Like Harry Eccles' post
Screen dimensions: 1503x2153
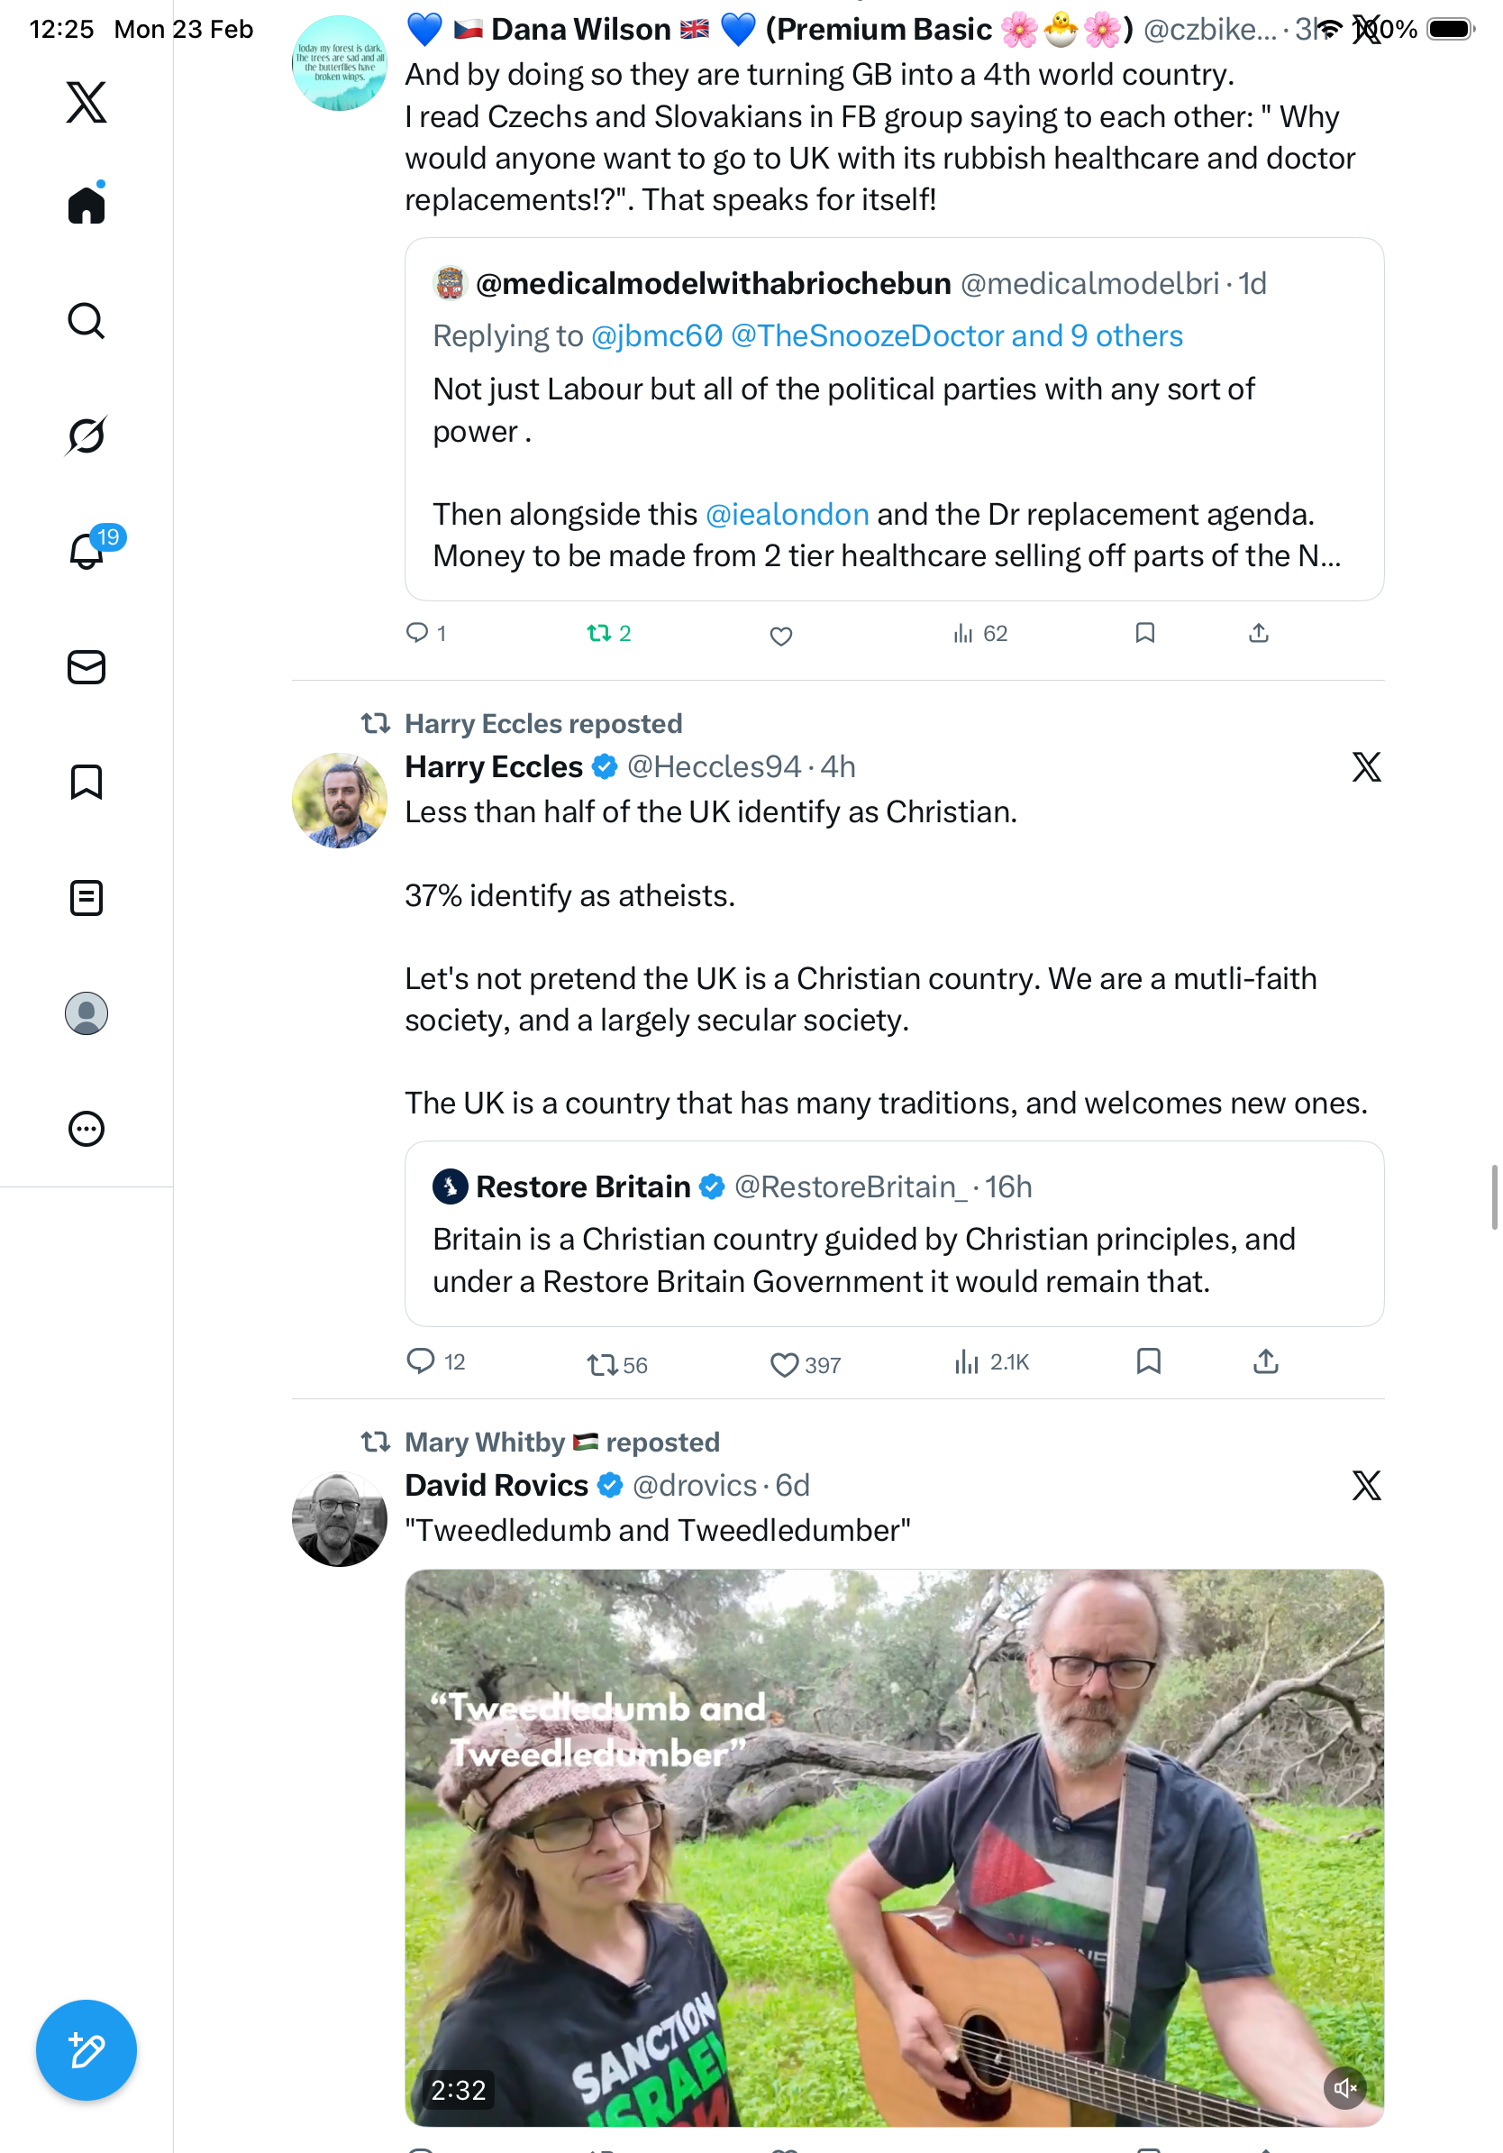coord(783,1364)
